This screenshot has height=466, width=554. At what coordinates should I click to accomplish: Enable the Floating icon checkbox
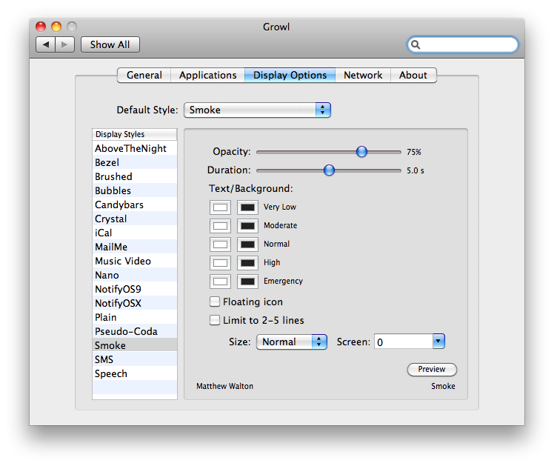[215, 302]
